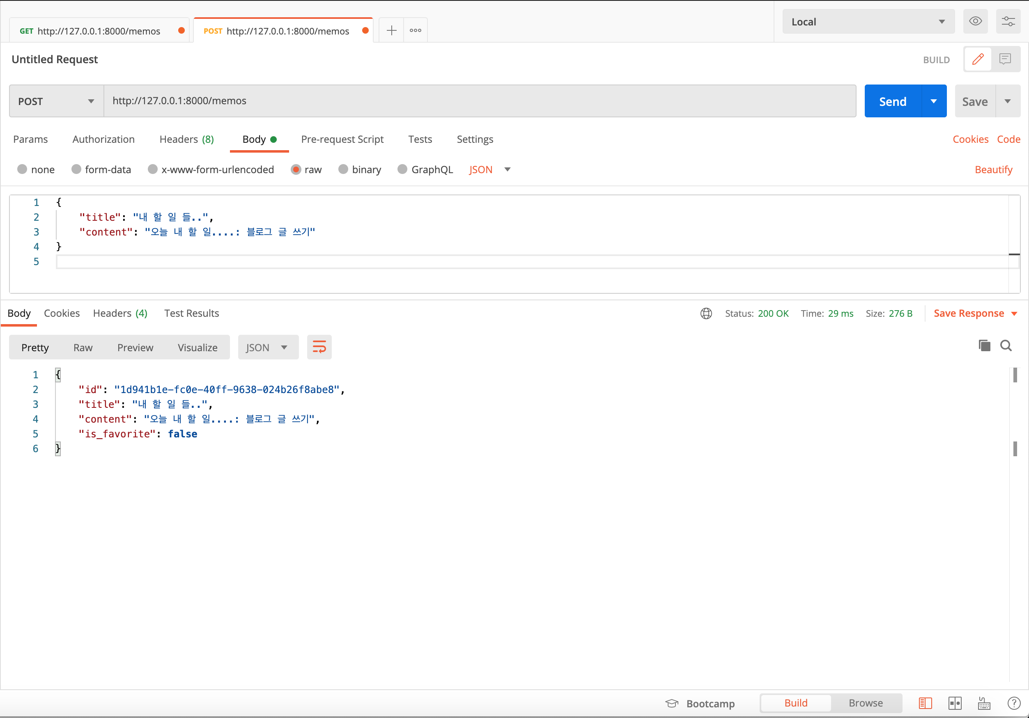Select the binary body radio button

tap(343, 169)
